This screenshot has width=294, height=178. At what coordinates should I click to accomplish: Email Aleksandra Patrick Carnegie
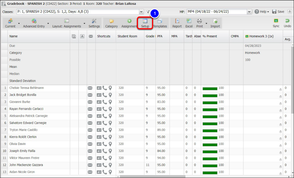[x=90, y=116]
